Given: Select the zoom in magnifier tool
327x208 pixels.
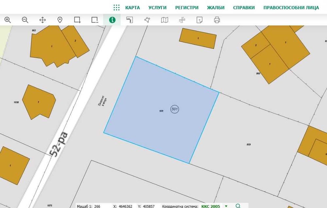Looking at the screenshot, I should pos(8,20).
